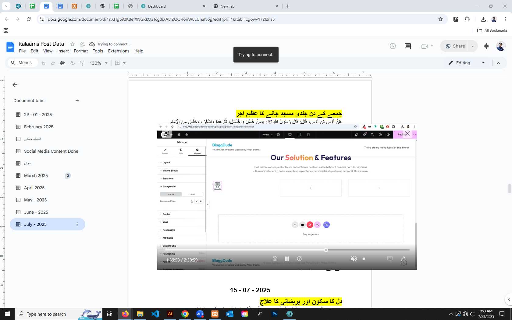
Task: Open the Google Docs home icon
Action: pyautogui.click(x=10, y=47)
